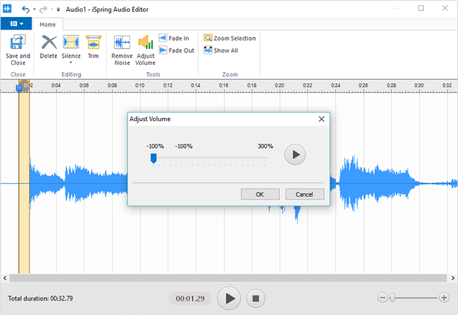Image resolution: width=458 pixels, height=315 pixels.
Task: Customize the quick access toolbar
Action: tap(58, 10)
